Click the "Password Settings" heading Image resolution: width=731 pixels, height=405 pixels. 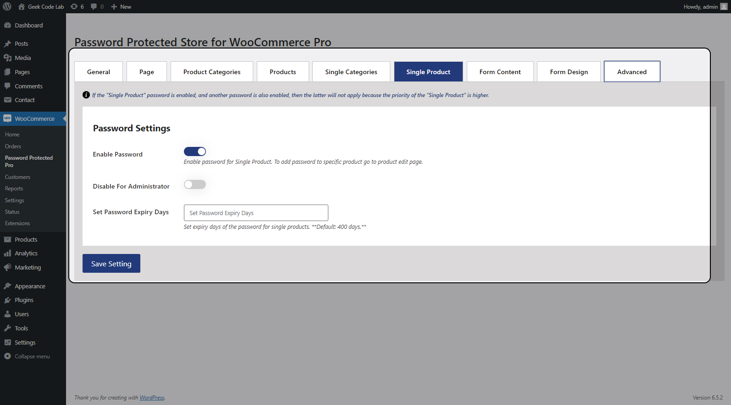click(x=132, y=128)
